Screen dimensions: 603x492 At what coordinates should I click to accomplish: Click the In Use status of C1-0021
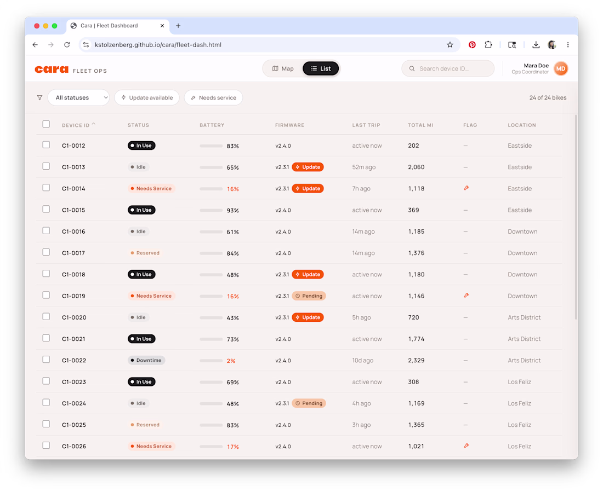click(141, 339)
